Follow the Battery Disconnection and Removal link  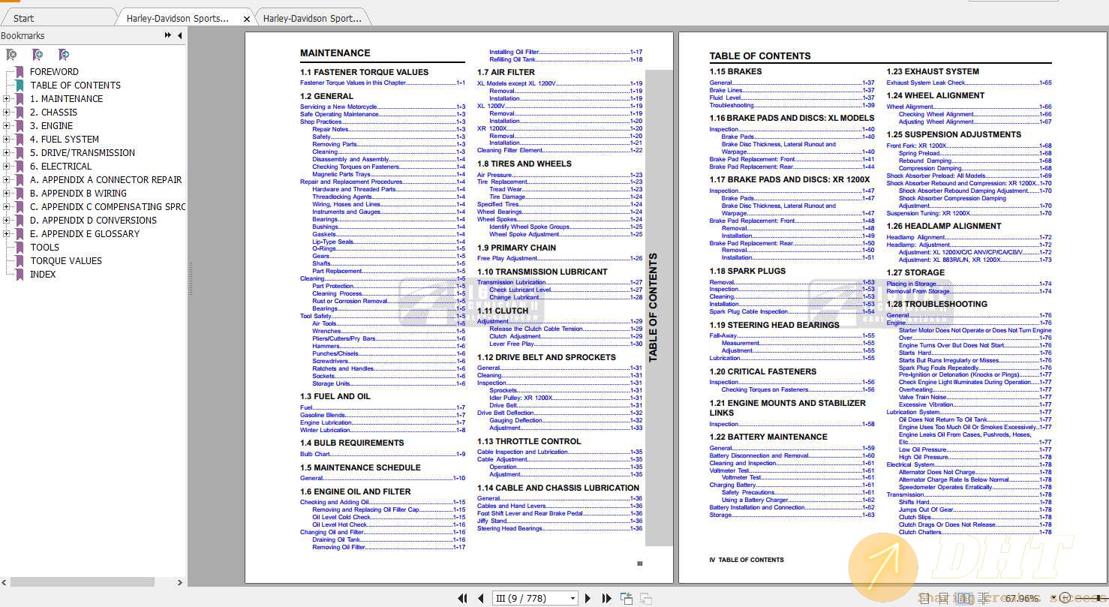(792, 455)
